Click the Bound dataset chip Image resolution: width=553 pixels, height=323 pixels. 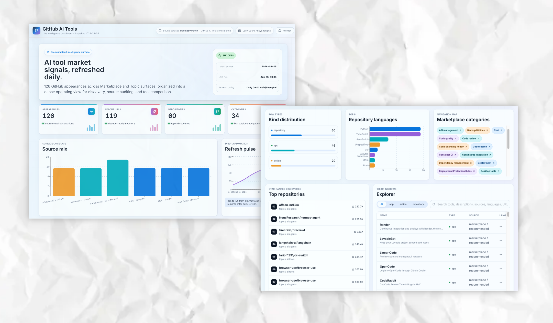[195, 31]
